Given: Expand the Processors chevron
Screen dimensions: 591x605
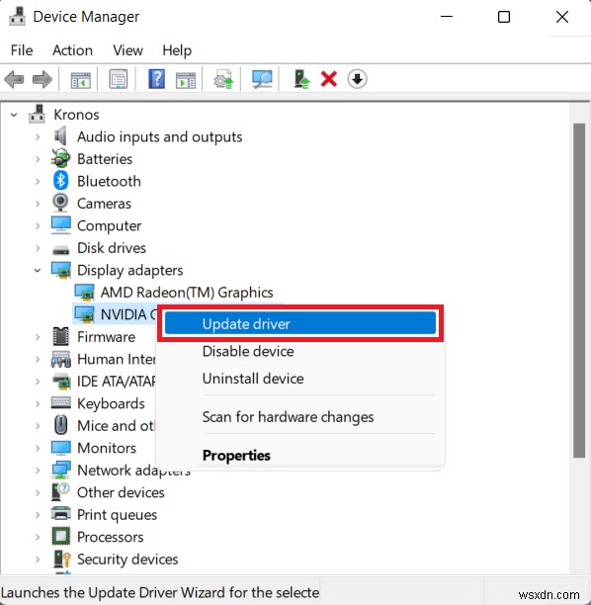Looking at the screenshot, I should [x=38, y=537].
